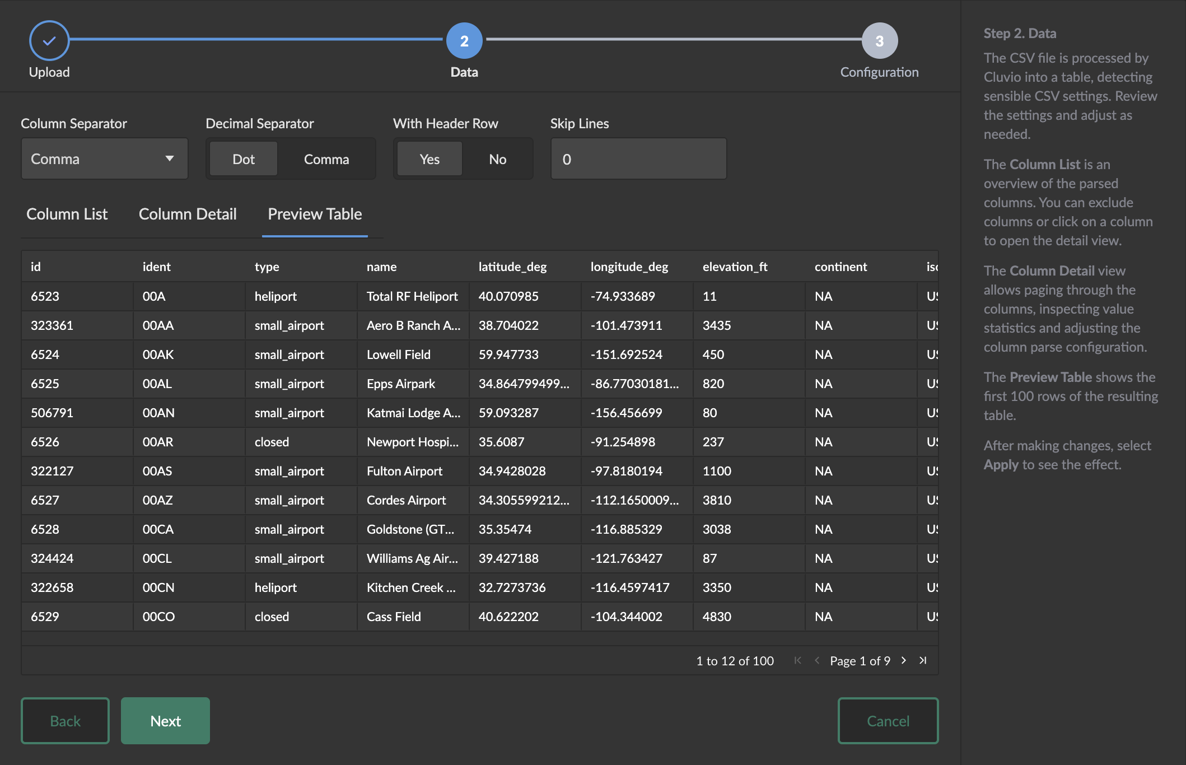This screenshot has height=765, width=1186.
Task: Click the step 3 Configuration circle
Action: [879, 40]
